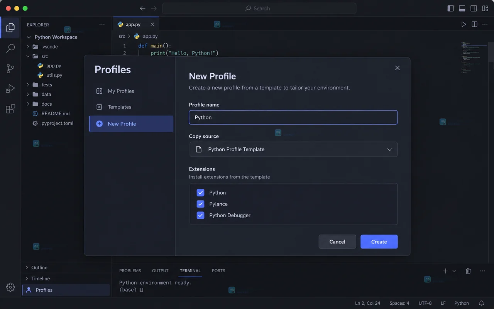
Task: Click Spaces: 4 indentation in status bar
Action: tap(399, 303)
